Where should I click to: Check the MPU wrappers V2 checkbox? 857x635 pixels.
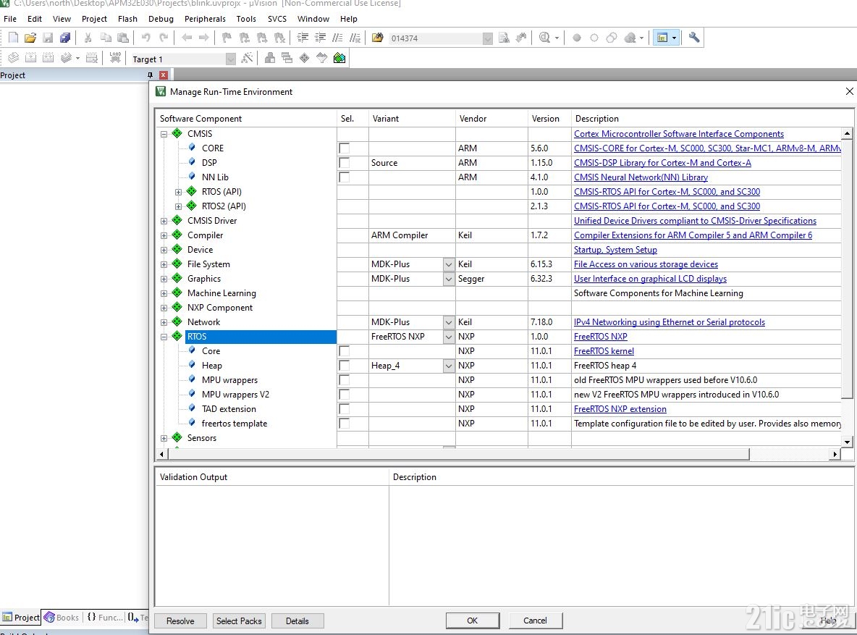point(345,395)
